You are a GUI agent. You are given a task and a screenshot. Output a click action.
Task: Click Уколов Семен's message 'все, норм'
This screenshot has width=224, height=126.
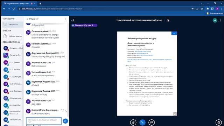point(36,104)
